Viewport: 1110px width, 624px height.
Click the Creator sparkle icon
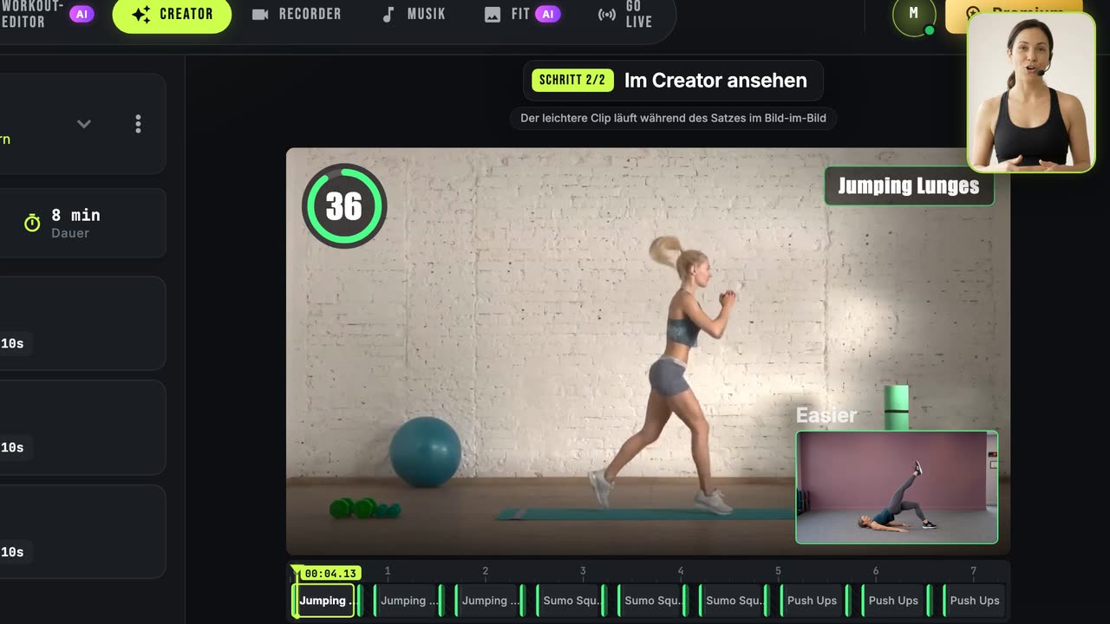[x=140, y=15]
